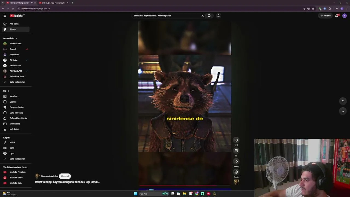
Task: Close the NUBIA NEO 5G tab
Action: 68,3
